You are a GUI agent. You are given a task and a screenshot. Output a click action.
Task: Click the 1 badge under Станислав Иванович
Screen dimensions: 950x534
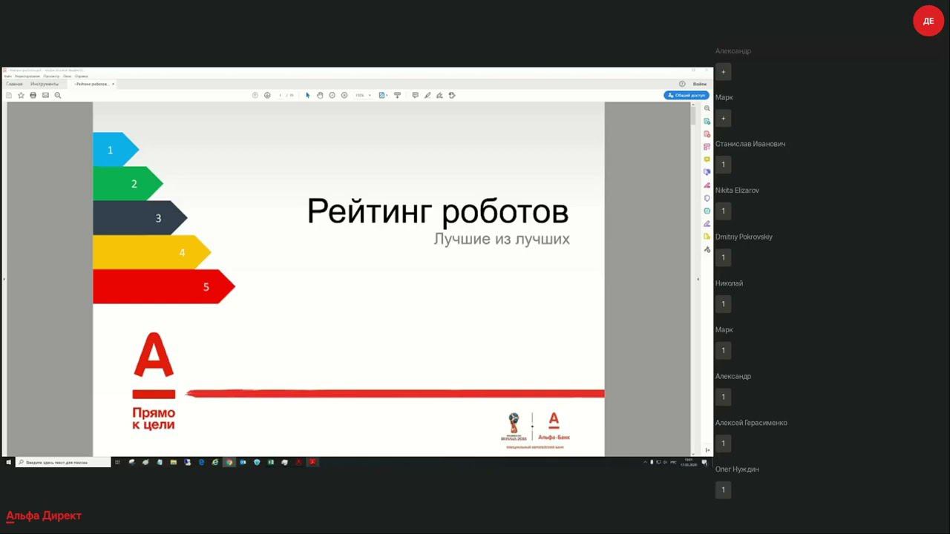[724, 165]
